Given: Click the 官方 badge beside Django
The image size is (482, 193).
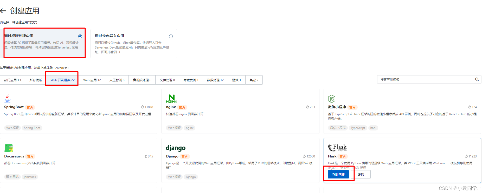Looking at the screenshot, I should pyautogui.click(x=185, y=157).
